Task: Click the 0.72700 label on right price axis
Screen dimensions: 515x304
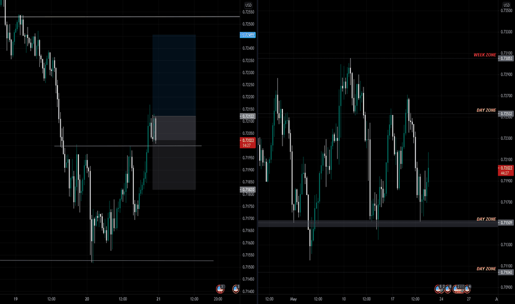Action: pyautogui.click(x=507, y=96)
